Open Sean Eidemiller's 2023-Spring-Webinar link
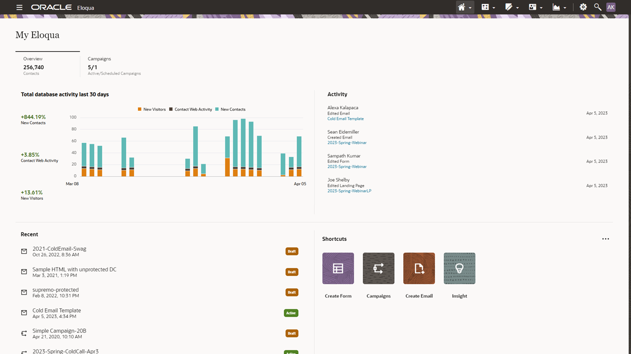 pos(347,143)
